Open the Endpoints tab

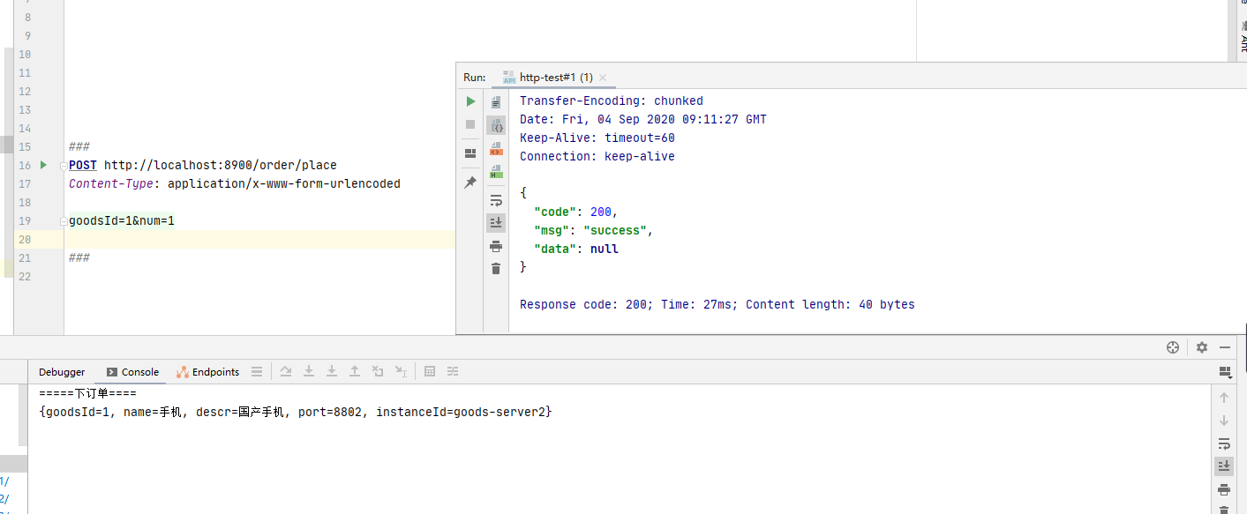(208, 372)
